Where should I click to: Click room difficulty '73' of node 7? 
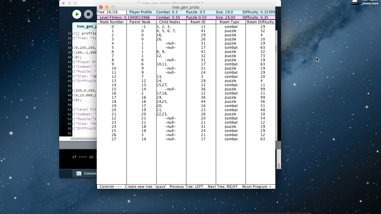click(263, 56)
